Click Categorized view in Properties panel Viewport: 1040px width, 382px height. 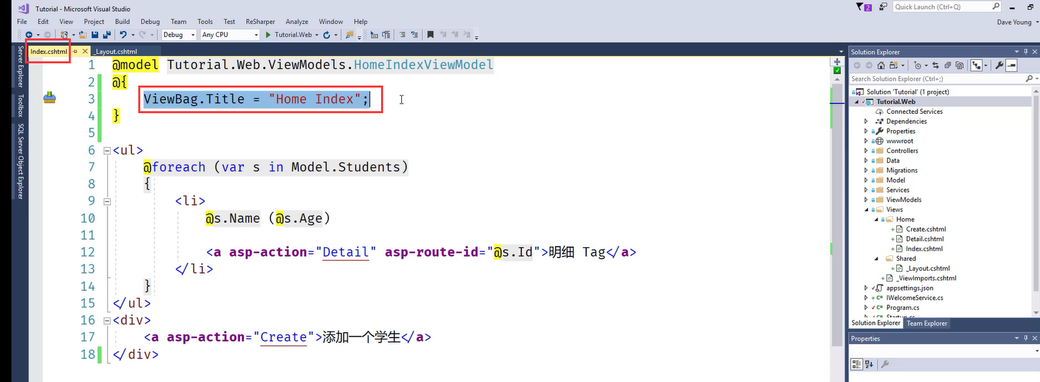(857, 364)
